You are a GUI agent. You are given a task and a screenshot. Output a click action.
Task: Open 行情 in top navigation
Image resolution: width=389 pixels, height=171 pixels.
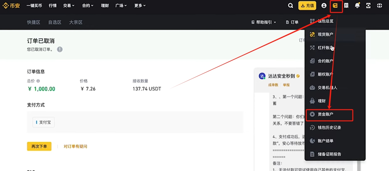click(53, 6)
